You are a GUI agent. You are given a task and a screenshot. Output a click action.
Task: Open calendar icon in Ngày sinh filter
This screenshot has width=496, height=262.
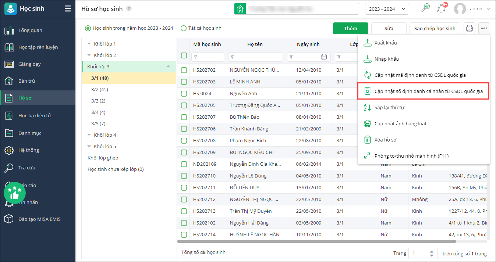(x=324, y=57)
